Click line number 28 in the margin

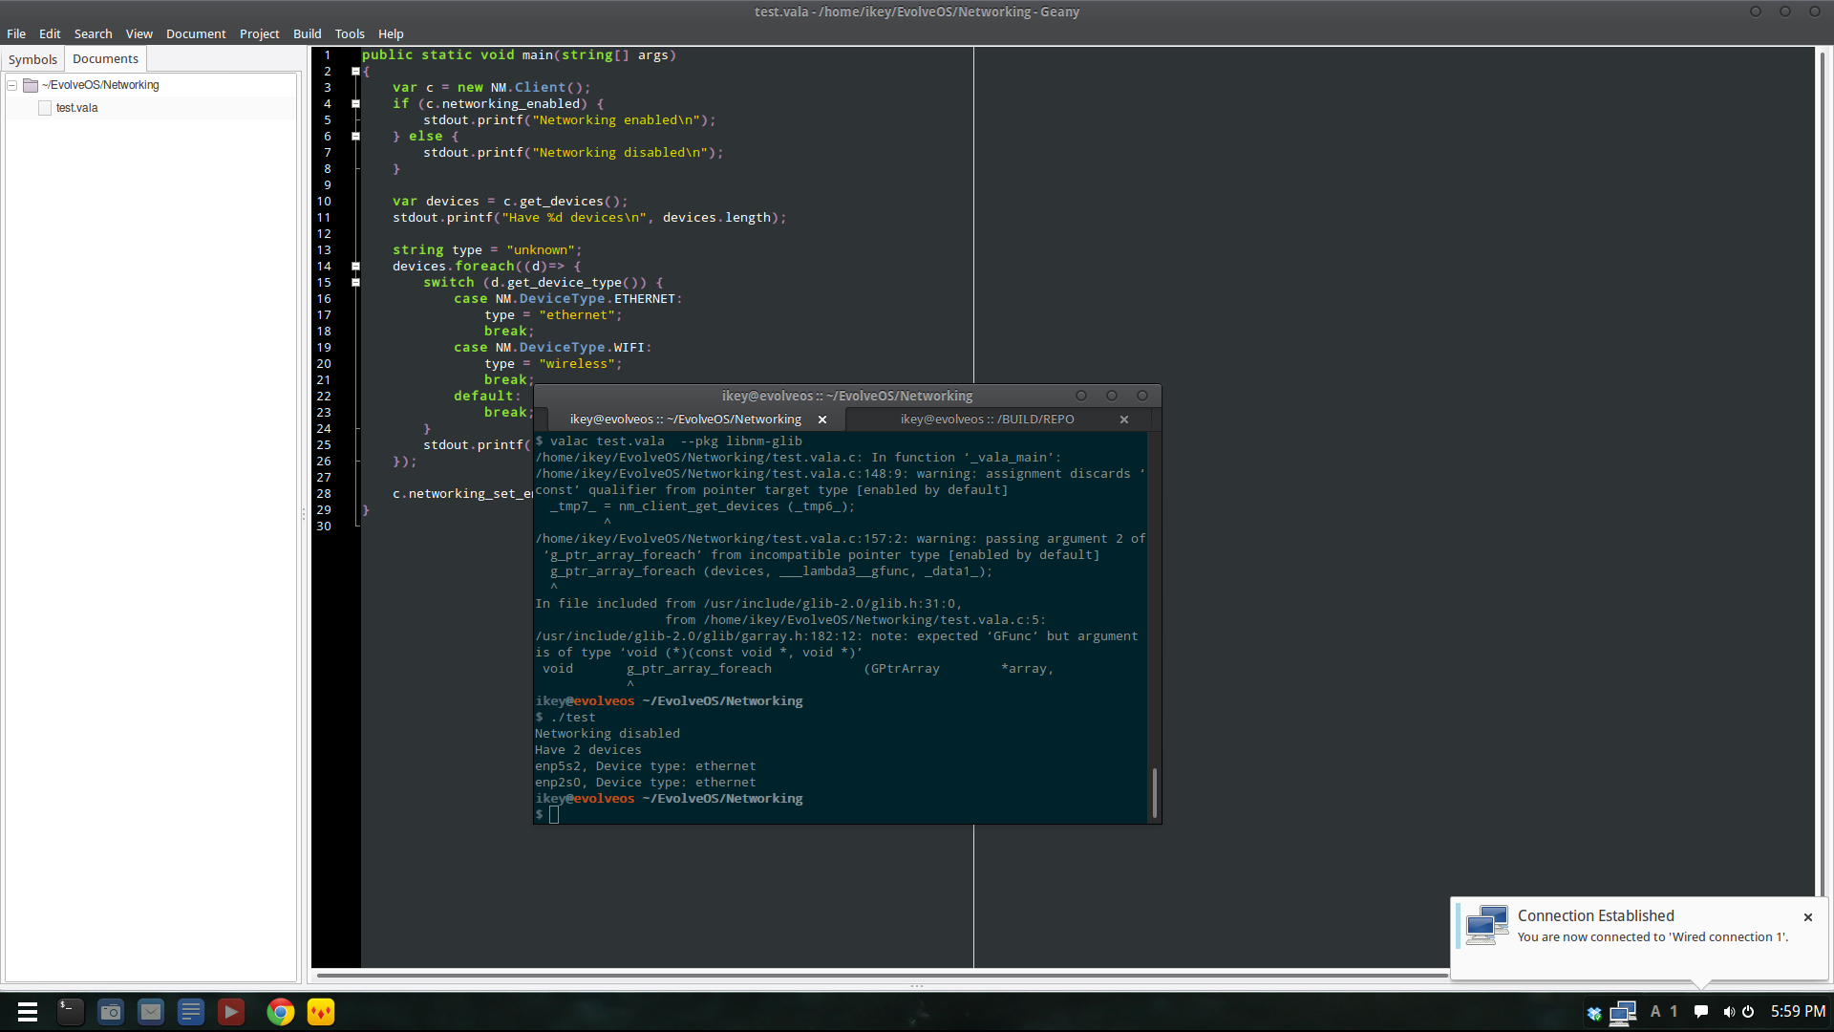[x=324, y=494]
